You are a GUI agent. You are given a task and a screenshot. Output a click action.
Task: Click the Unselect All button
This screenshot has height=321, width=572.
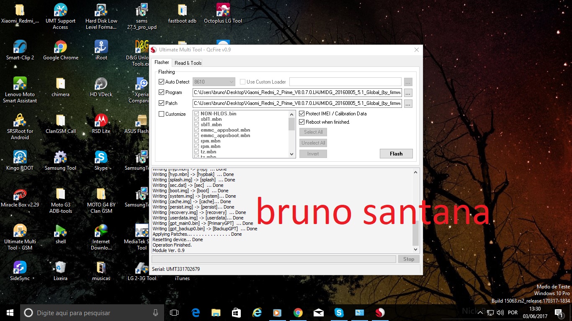tap(313, 143)
